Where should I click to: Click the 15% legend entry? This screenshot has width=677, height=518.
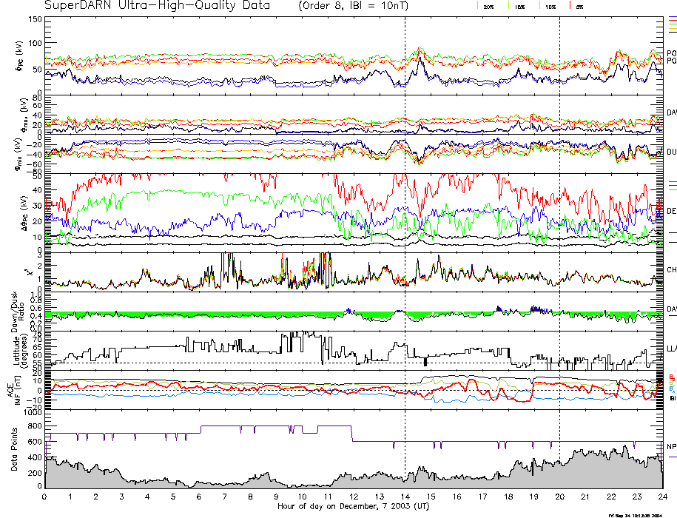click(520, 6)
